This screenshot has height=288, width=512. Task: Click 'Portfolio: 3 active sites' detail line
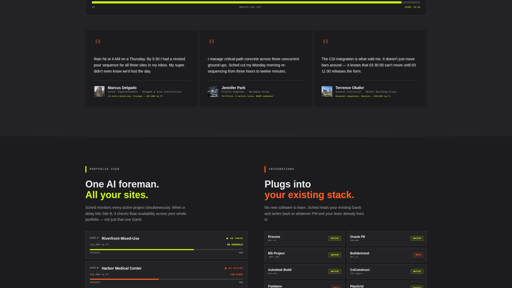click(247, 96)
